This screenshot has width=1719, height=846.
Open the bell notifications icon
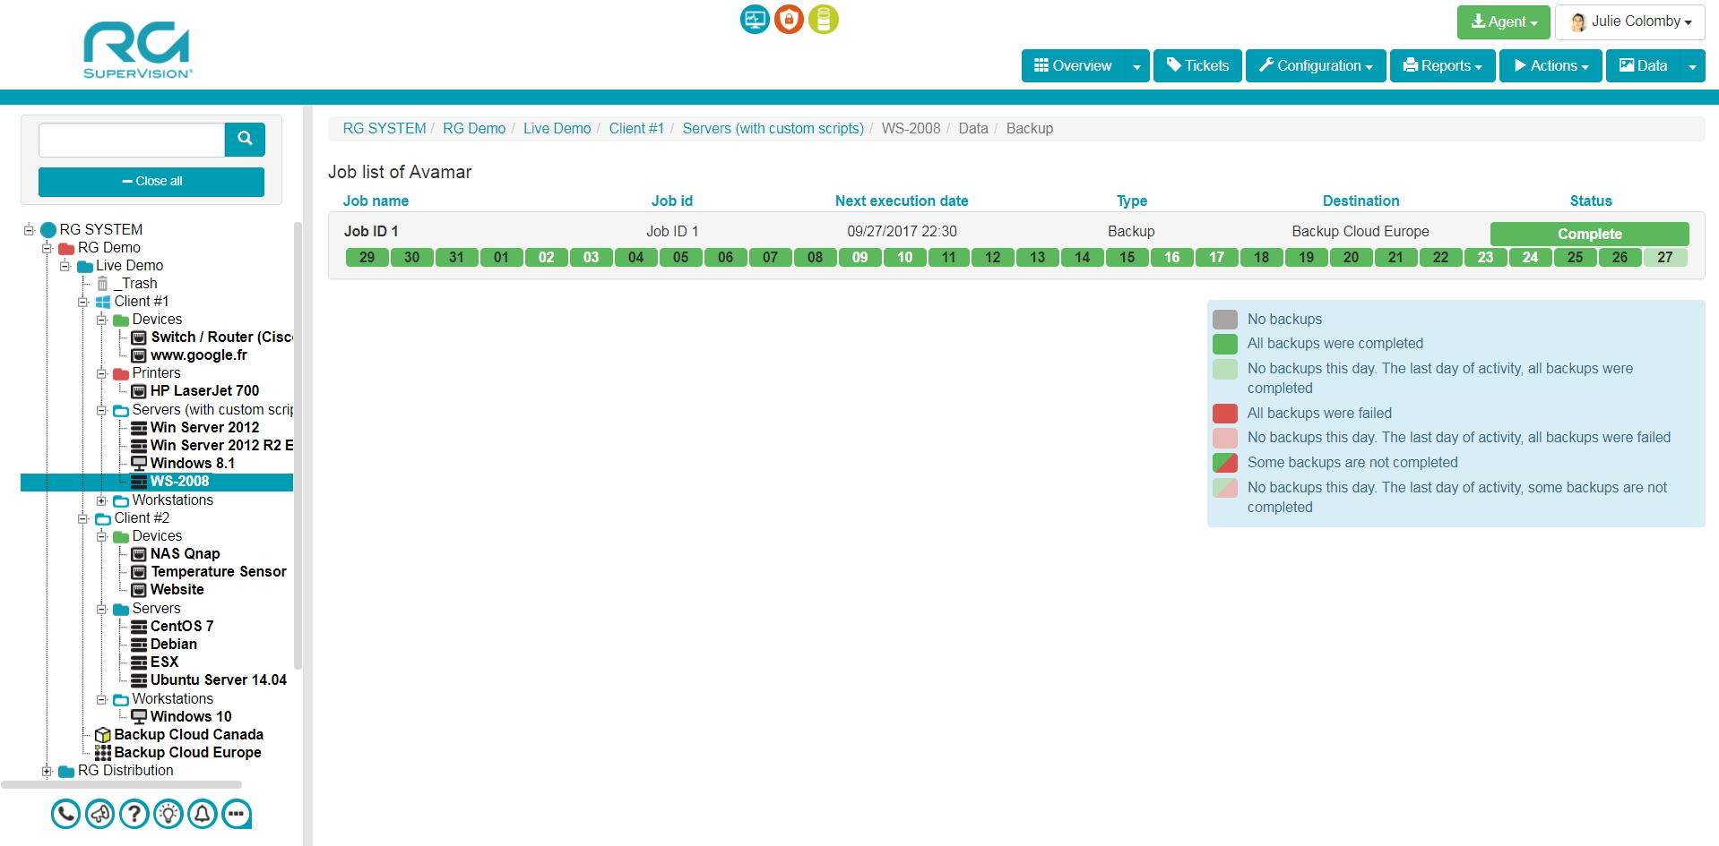point(202,814)
